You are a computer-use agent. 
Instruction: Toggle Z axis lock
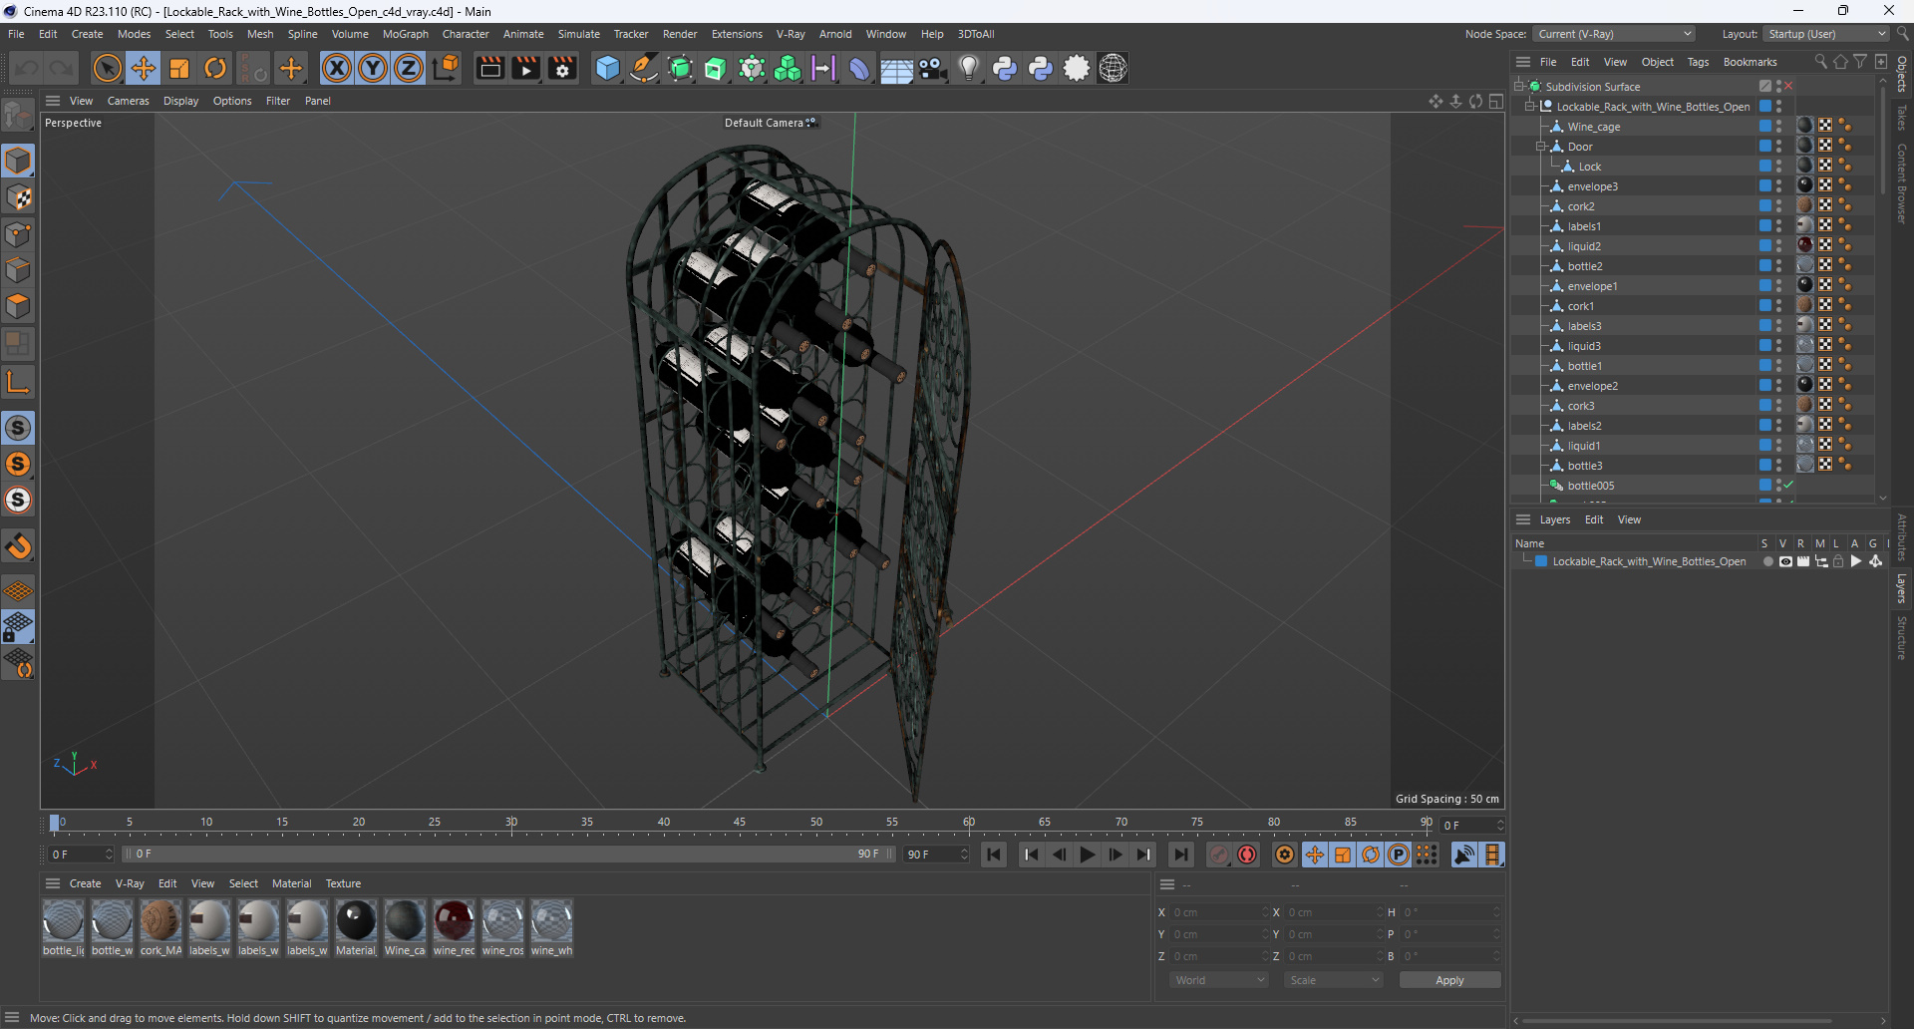pos(409,68)
